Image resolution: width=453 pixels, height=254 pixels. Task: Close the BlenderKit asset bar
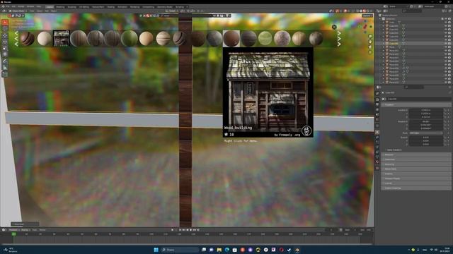[334, 27]
